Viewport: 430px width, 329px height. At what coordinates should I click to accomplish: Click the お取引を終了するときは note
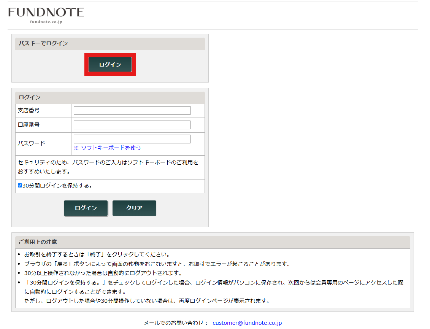tap(98, 254)
